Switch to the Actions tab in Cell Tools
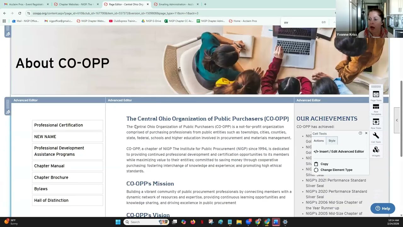This screenshot has height=227, width=403. pos(319,141)
